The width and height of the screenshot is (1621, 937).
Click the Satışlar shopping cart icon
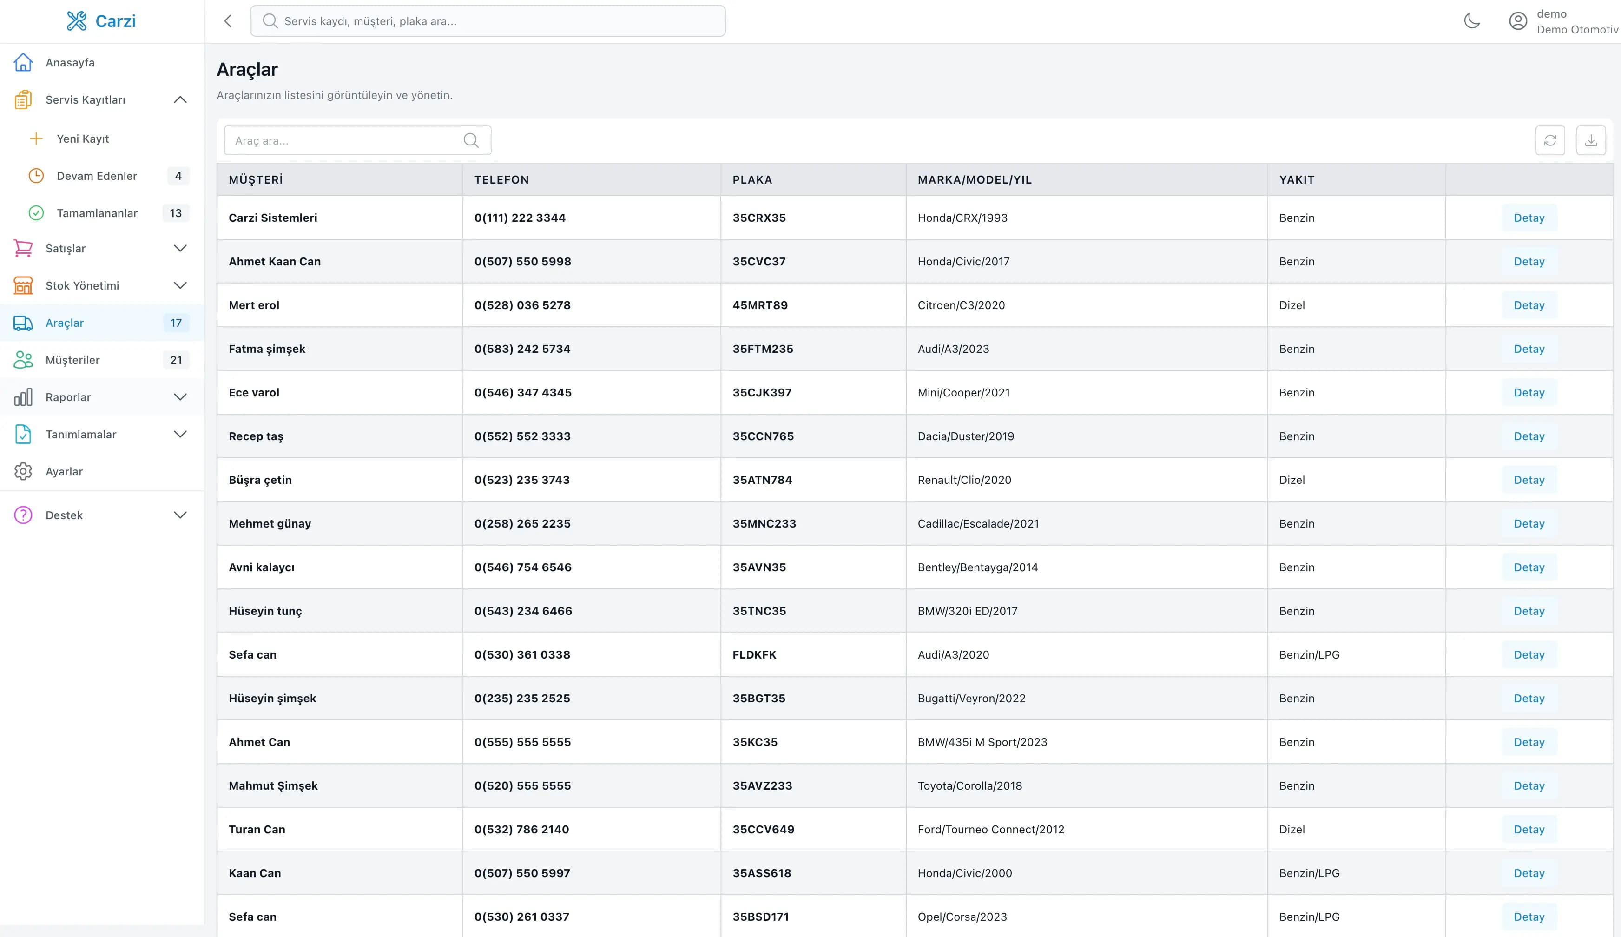[23, 248]
